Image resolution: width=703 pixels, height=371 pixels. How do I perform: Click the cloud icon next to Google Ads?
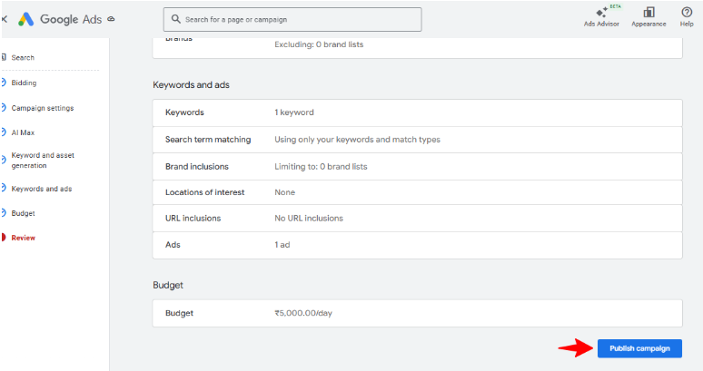111,19
